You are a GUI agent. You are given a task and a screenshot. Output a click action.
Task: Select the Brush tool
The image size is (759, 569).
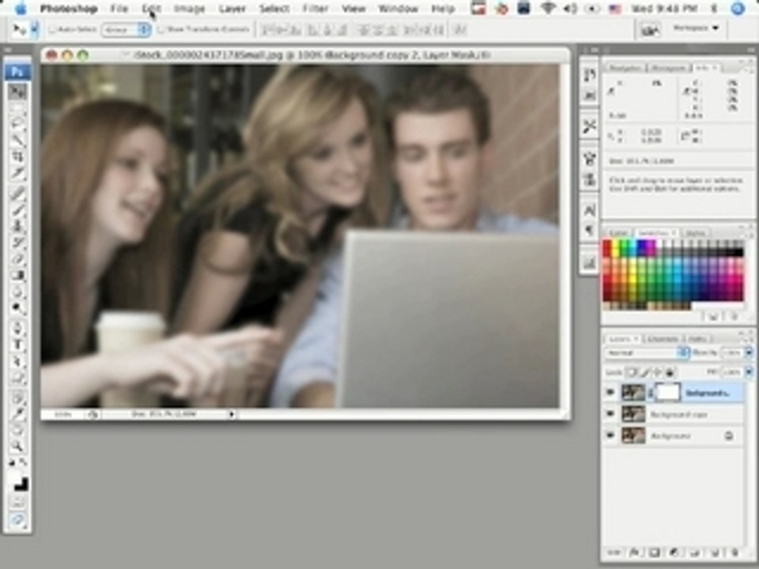[17, 210]
